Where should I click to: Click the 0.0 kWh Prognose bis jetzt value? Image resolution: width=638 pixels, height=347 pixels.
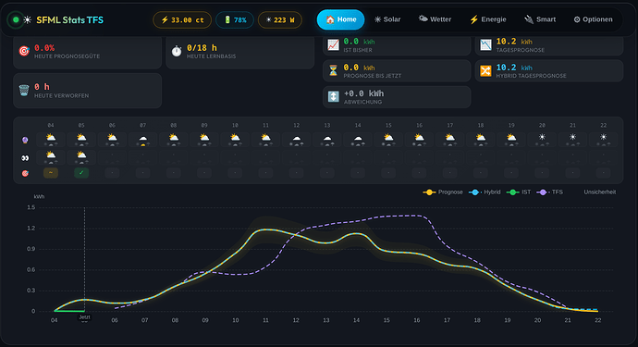coord(360,68)
